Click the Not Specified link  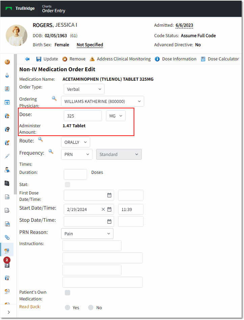[x=90, y=45]
